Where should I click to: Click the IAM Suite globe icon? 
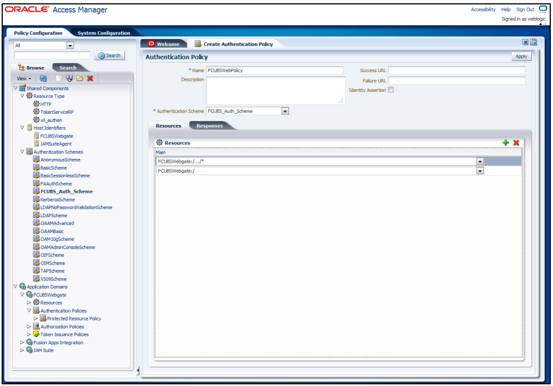pyautogui.click(x=30, y=350)
